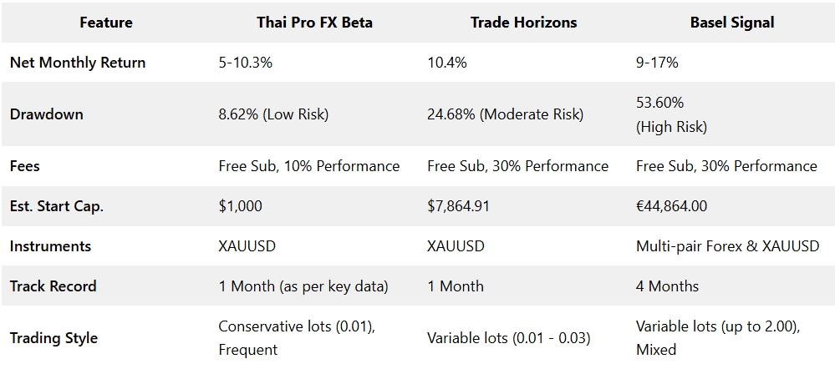The height and width of the screenshot is (369, 835).
Task: Click the Variable lots (0.01 - 0.03) cell
Action: (x=508, y=338)
